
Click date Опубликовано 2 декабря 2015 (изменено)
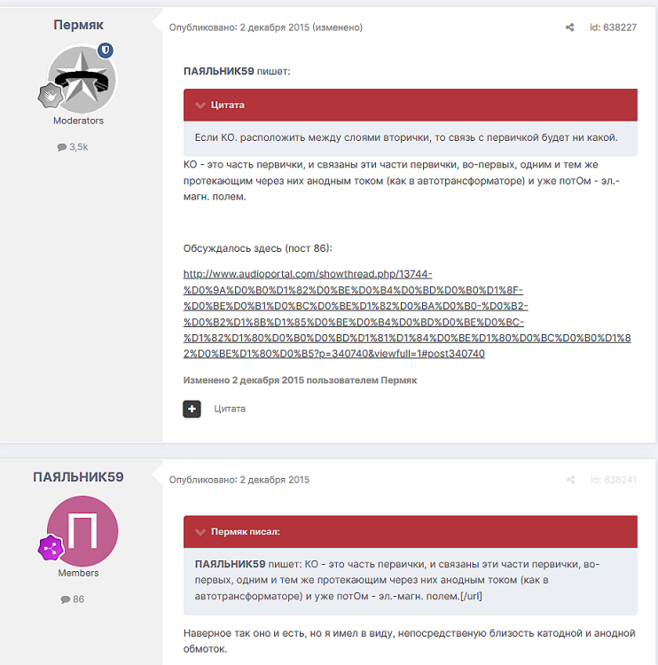(265, 27)
